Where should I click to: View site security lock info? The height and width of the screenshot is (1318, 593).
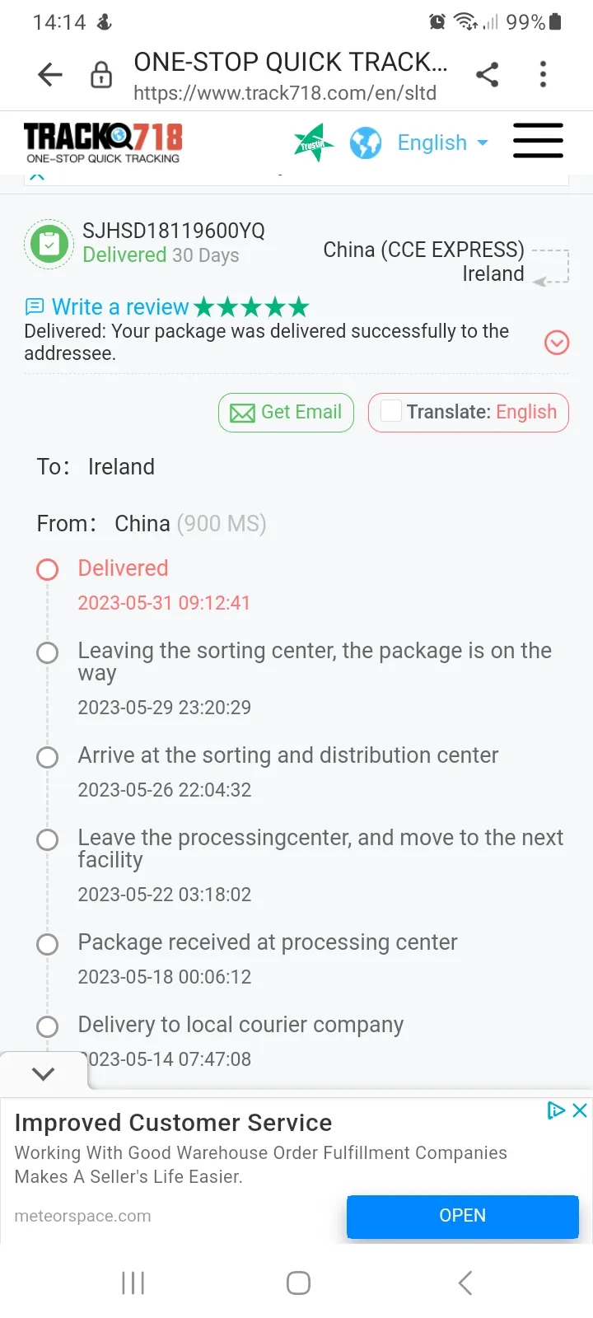[x=101, y=75]
